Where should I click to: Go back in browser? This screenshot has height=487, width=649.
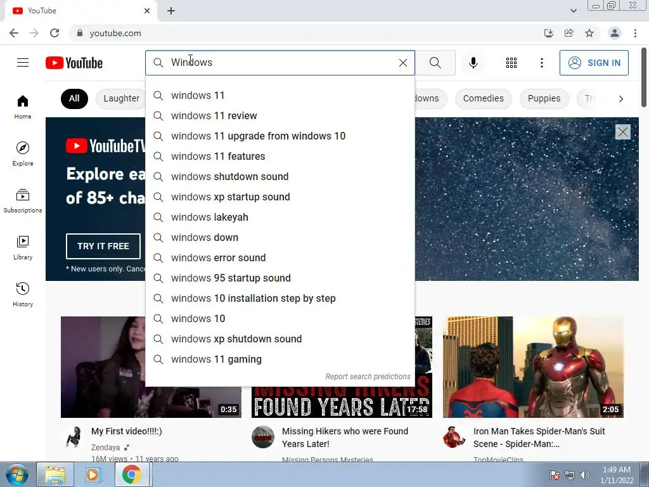14,33
